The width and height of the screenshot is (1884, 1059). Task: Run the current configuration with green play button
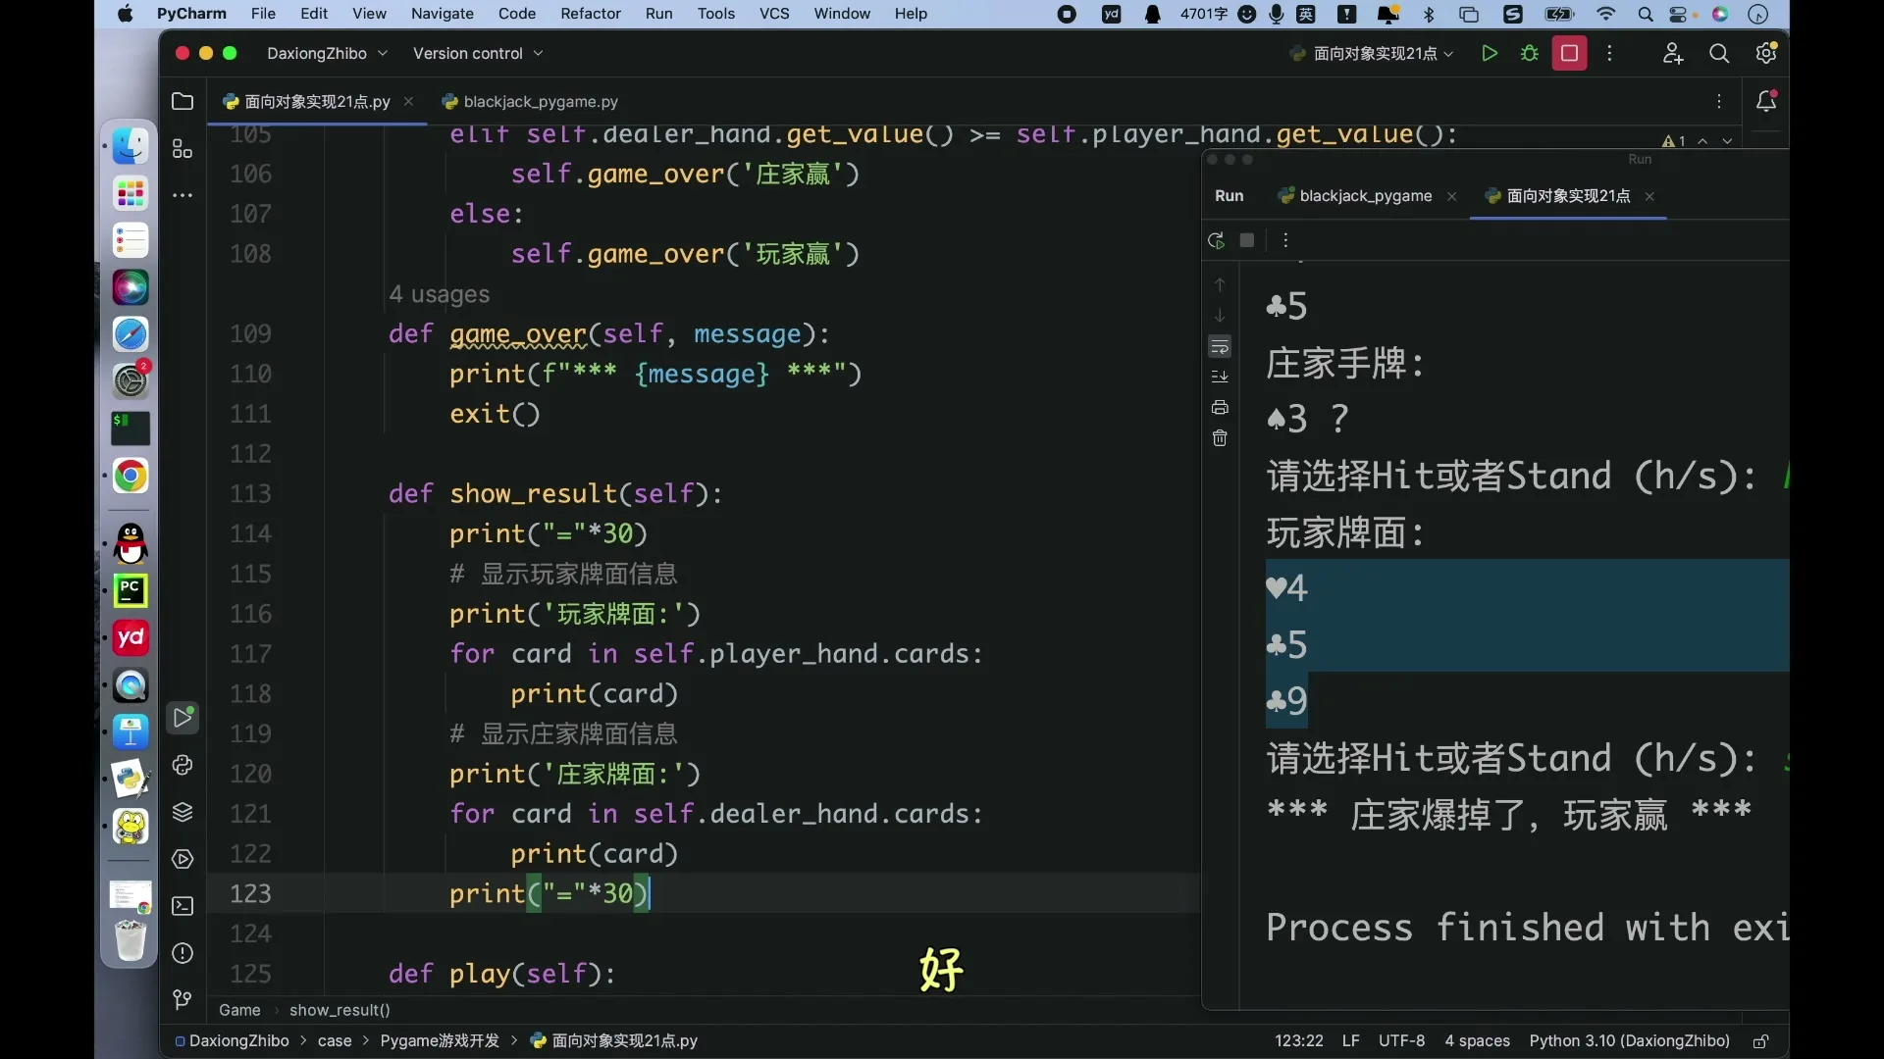click(1489, 53)
